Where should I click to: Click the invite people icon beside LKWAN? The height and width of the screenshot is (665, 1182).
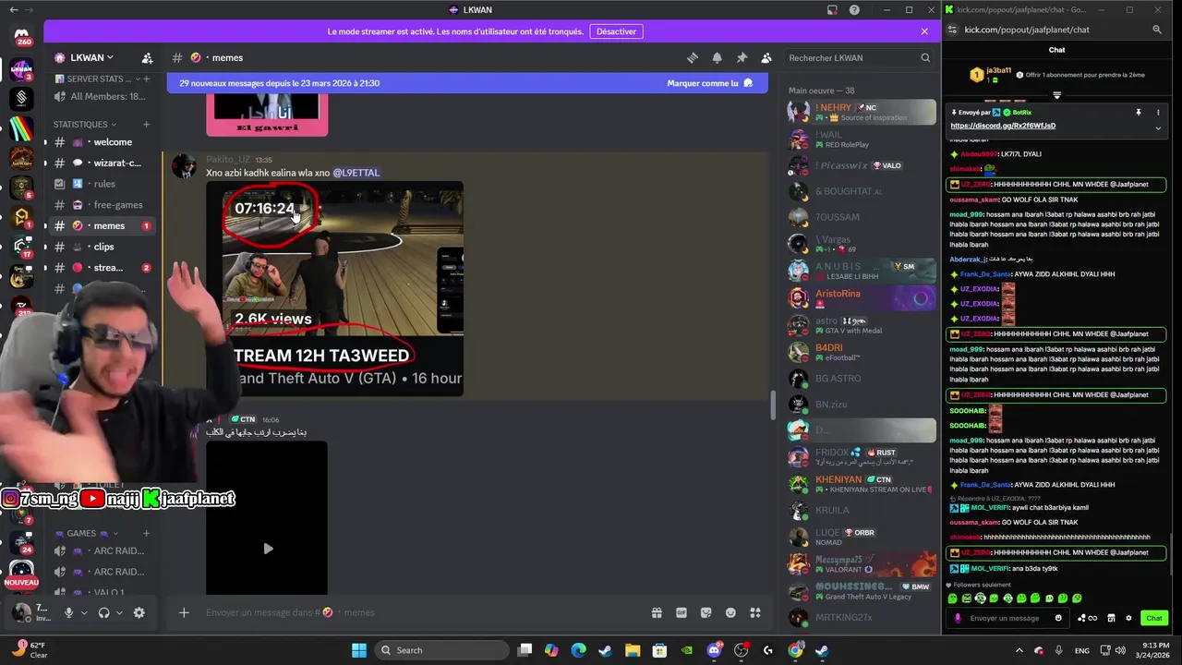(147, 57)
